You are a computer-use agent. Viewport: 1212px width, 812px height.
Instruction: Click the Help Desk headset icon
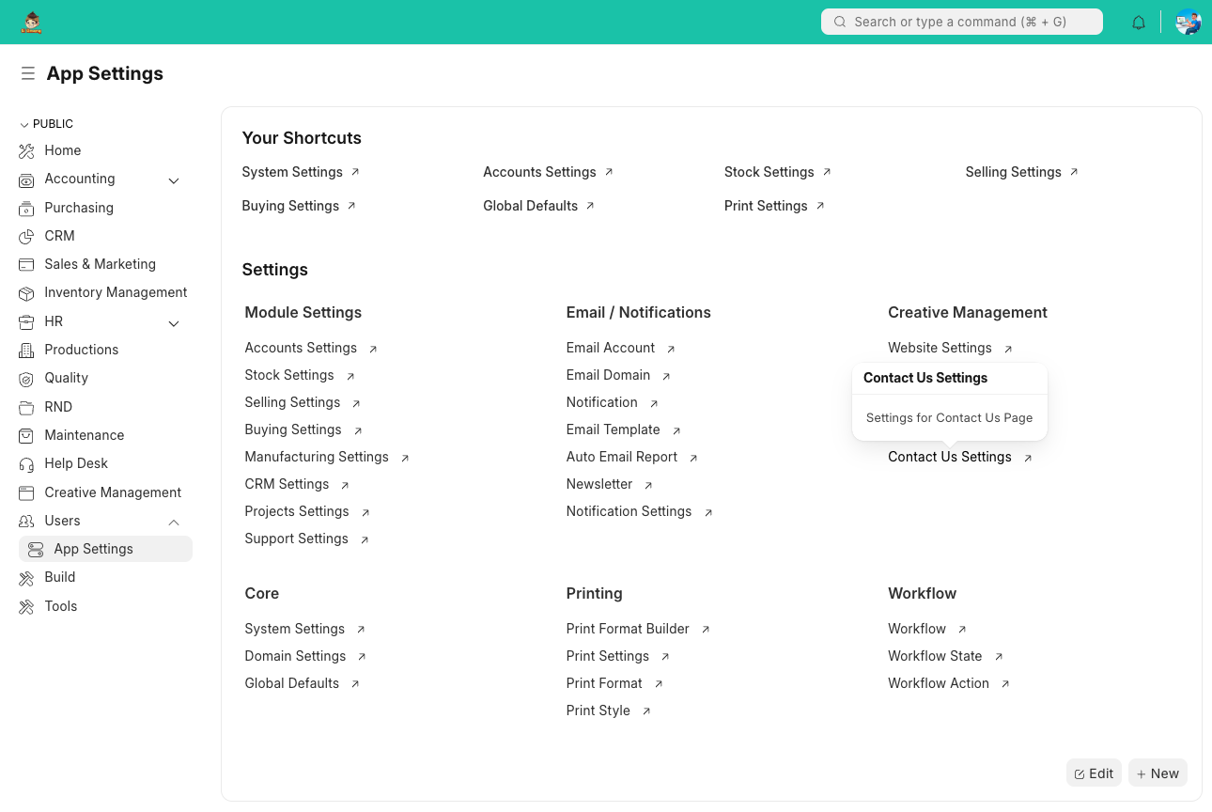(x=26, y=464)
